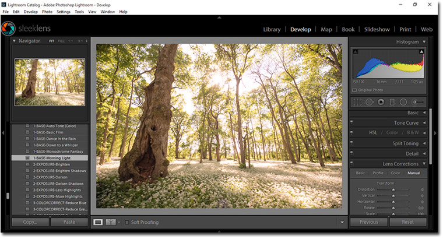Click preset icon for 2-EXPOSURE-Brighten Shadows
This screenshot has width=443, height=239.
click(x=27, y=171)
